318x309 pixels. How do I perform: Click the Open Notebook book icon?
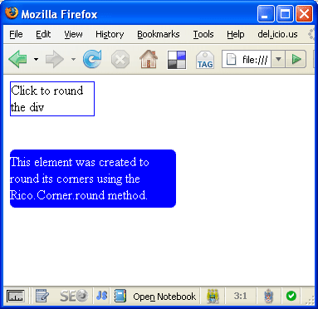[x=120, y=297]
